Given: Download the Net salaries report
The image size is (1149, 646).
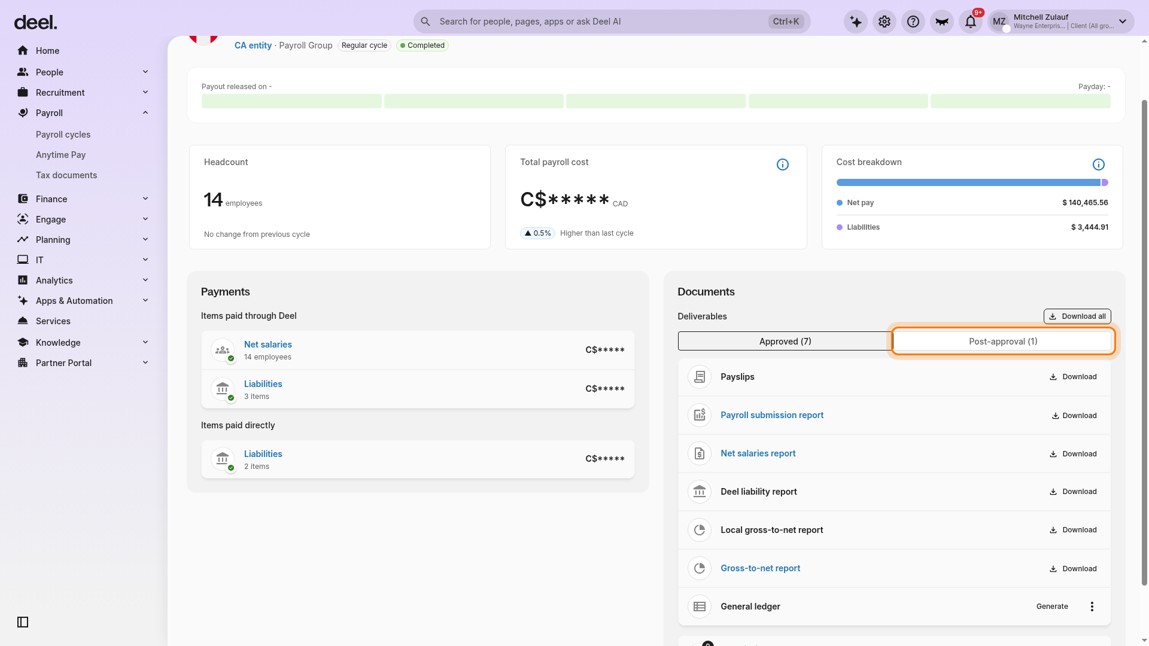Looking at the screenshot, I should pos(1073,454).
